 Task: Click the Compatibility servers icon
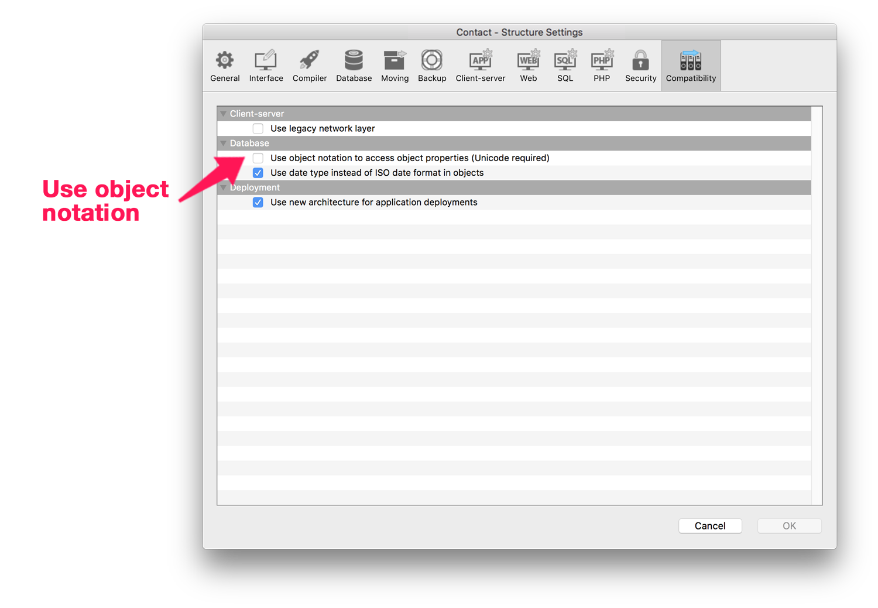[x=691, y=60]
